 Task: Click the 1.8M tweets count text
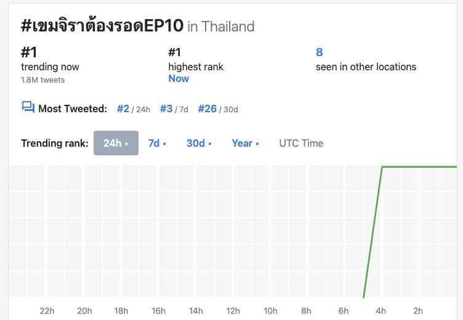coord(43,80)
